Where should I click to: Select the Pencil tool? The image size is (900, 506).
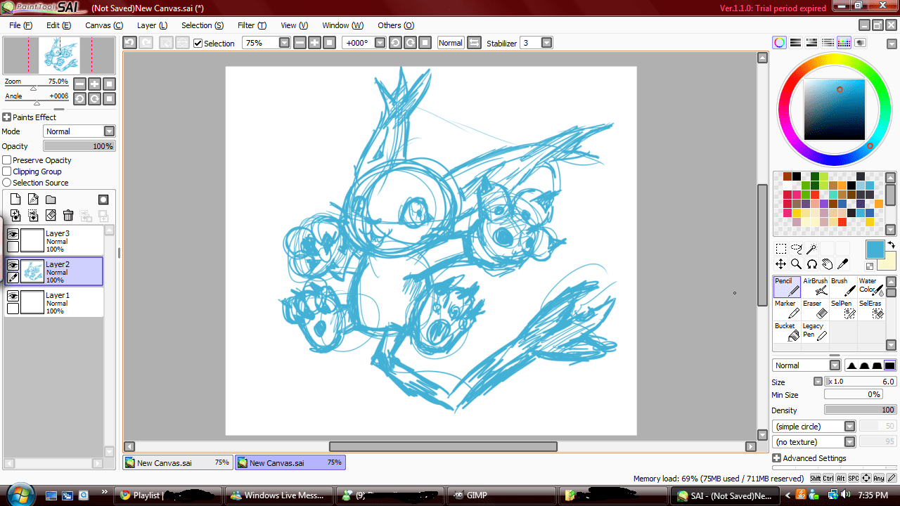pyautogui.click(x=787, y=287)
